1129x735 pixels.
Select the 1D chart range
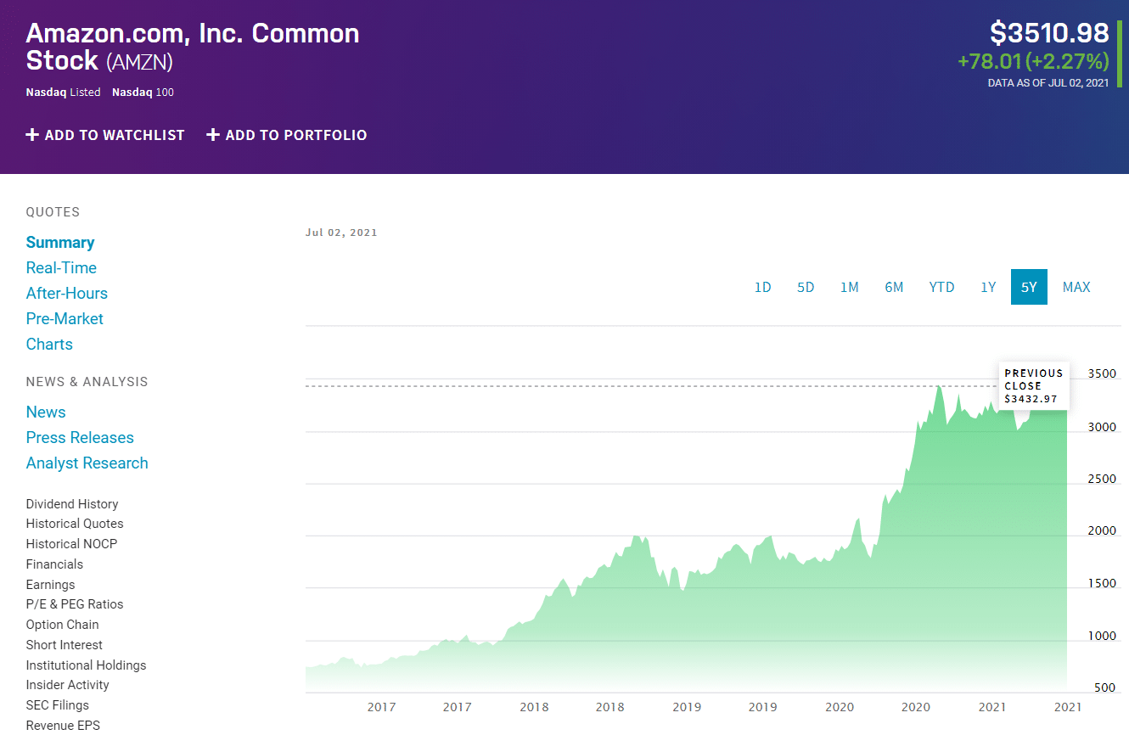tap(763, 287)
